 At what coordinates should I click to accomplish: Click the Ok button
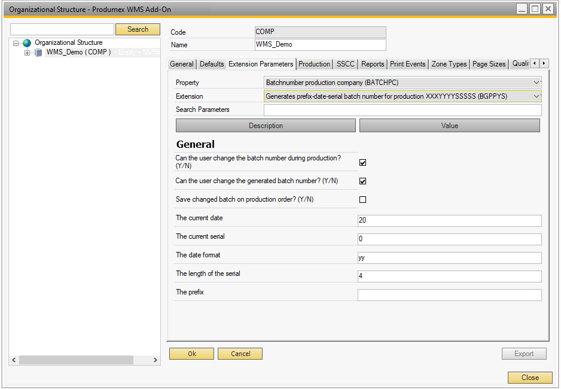(x=191, y=354)
